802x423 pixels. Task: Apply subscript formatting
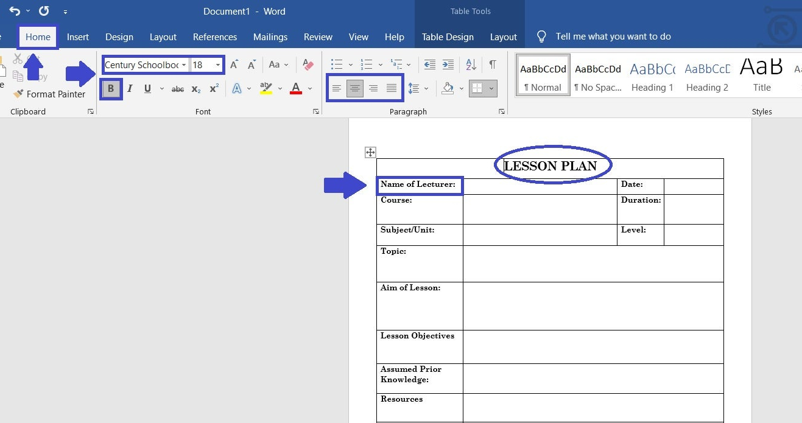(x=195, y=88)
